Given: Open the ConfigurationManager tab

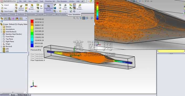Looking at the screenshot, I should click(9, 18).
